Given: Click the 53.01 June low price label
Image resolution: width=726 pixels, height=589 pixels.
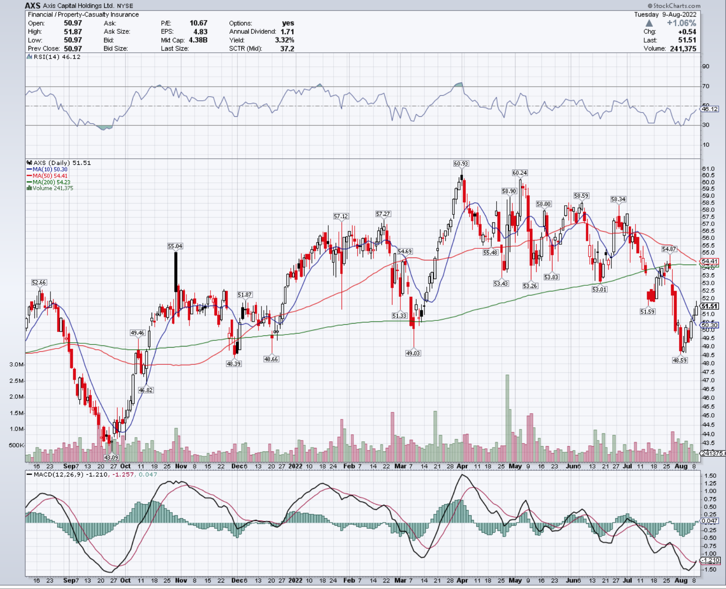Looking at the screenshot, I should pos(599,290).
